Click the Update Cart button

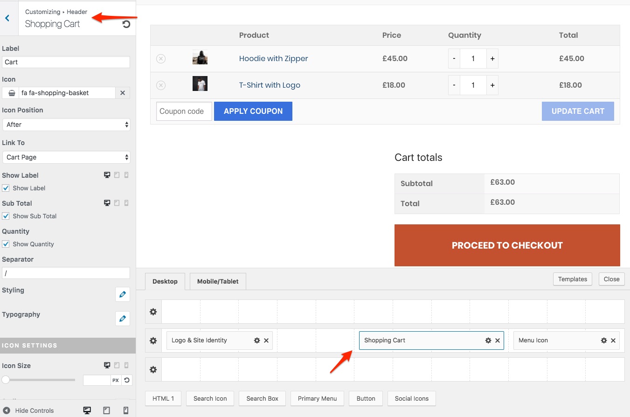[578, 111]
